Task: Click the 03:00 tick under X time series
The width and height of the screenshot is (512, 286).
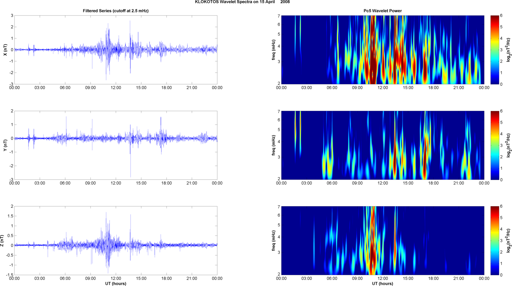Action: coord(40,88)
